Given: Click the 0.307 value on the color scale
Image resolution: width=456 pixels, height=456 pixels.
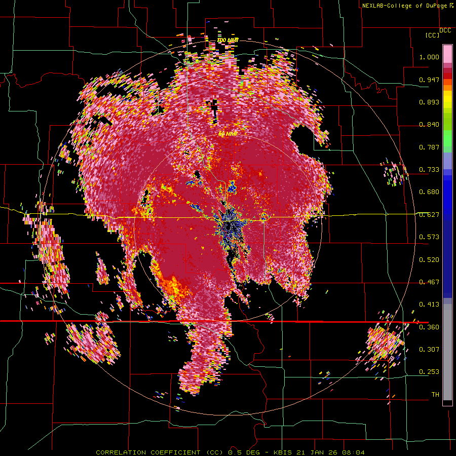Looking at the screenshot, I should (x=429, y=350).
